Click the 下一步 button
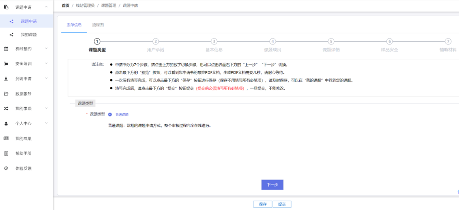Screen dimensions: 459x210 [x=272, y=185]
